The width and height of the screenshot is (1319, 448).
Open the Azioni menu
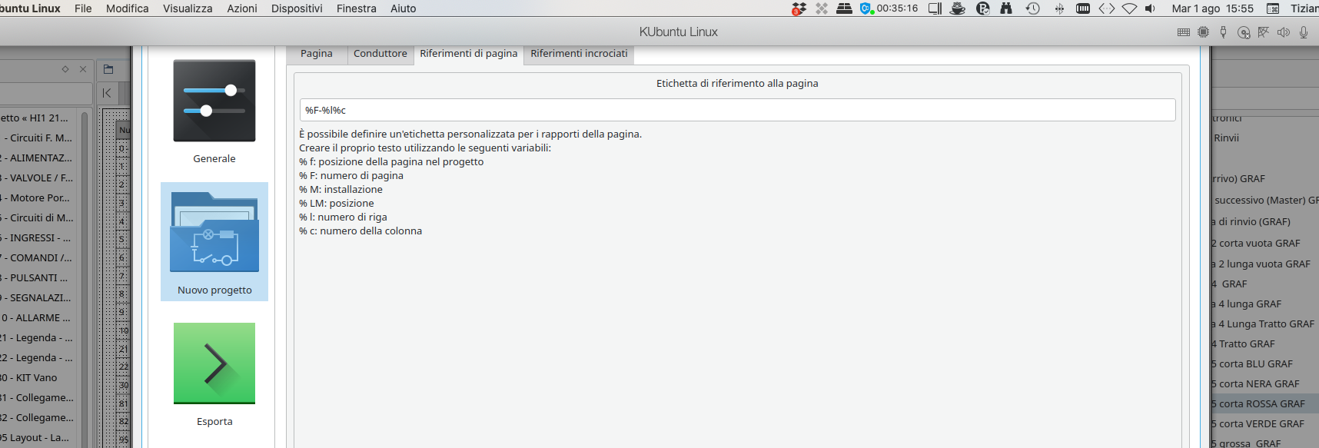pyautogui.click(x=242, y=8)
